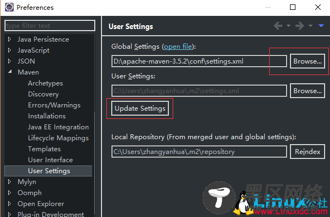
Task: Click the Preferences window icon
Action: [9, 7]
